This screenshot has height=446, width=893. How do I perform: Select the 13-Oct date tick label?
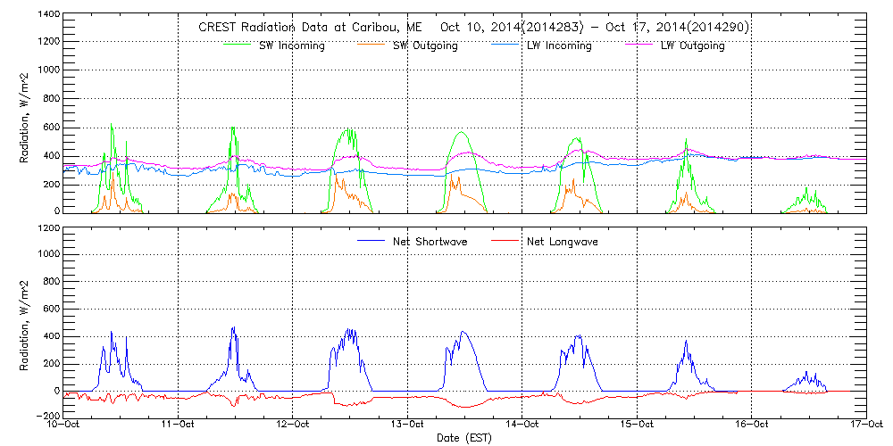click(408, 425)
